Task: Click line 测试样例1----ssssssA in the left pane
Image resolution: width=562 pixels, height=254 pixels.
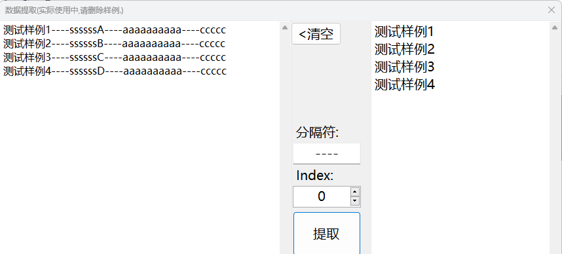Action: pos(115,30)
